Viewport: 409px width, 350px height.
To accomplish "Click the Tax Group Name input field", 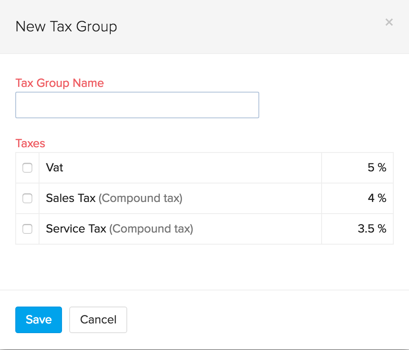I will click(x=137, y=105).
